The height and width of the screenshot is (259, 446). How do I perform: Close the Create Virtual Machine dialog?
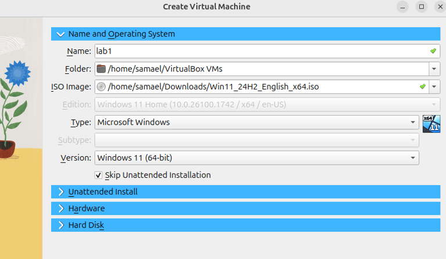tap(440, 6)
